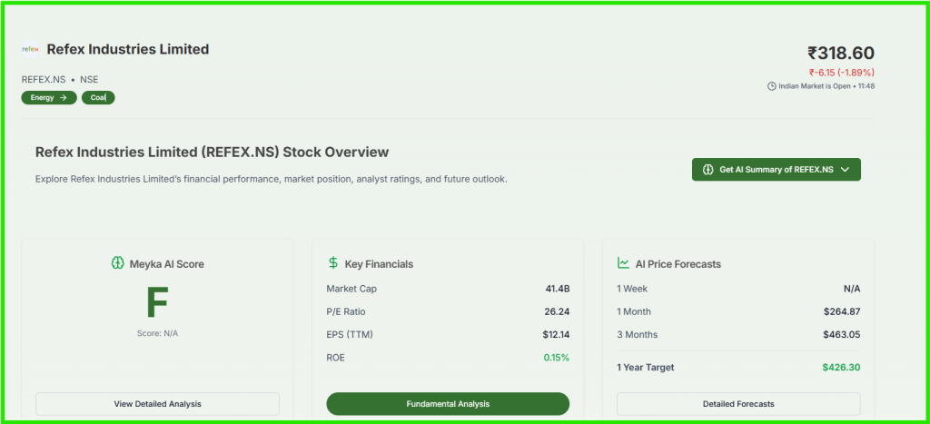Click the chart icon beside AI Price Forecasts
The height and width of the screenshot is (424, 930).
pyautogui.click(x=623, y=263)
